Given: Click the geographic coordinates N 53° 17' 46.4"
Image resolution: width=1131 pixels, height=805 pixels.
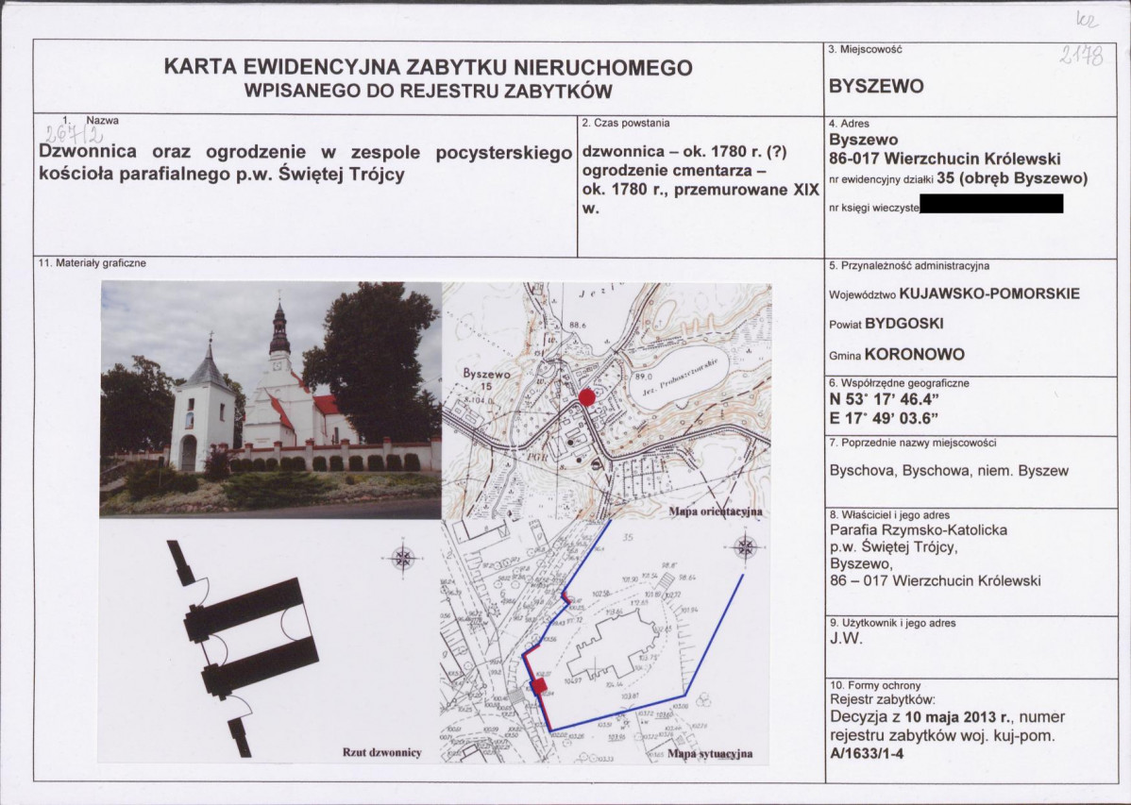Looking at the screenshot, I should (885, 399).
